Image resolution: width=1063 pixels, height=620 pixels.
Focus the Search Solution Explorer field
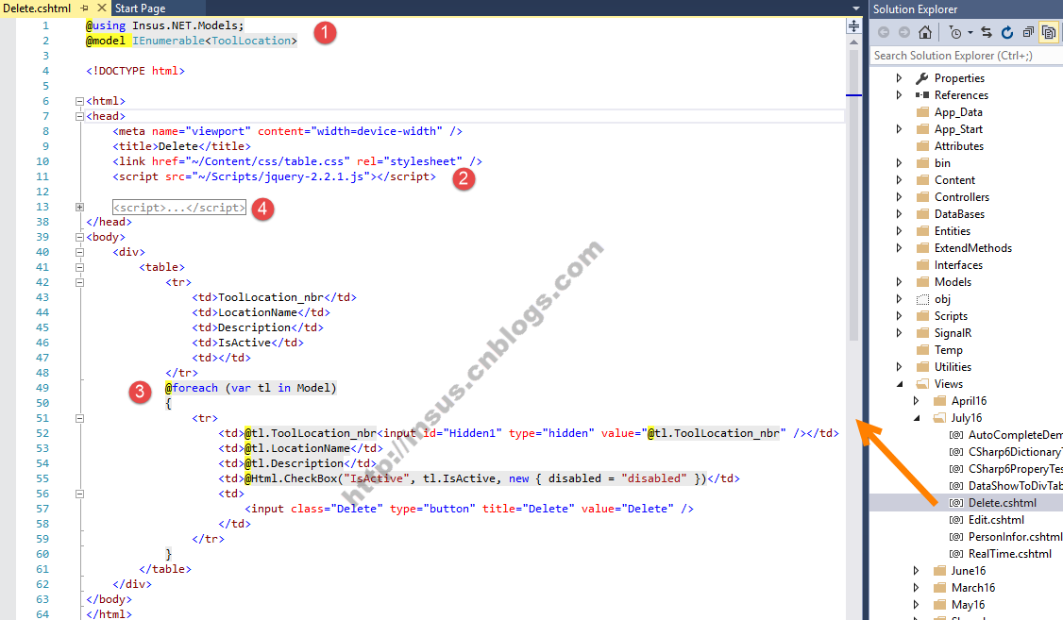point(966,56)
